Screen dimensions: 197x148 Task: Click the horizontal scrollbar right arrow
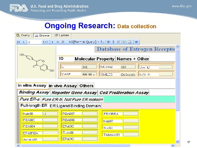tap(173, 146)
